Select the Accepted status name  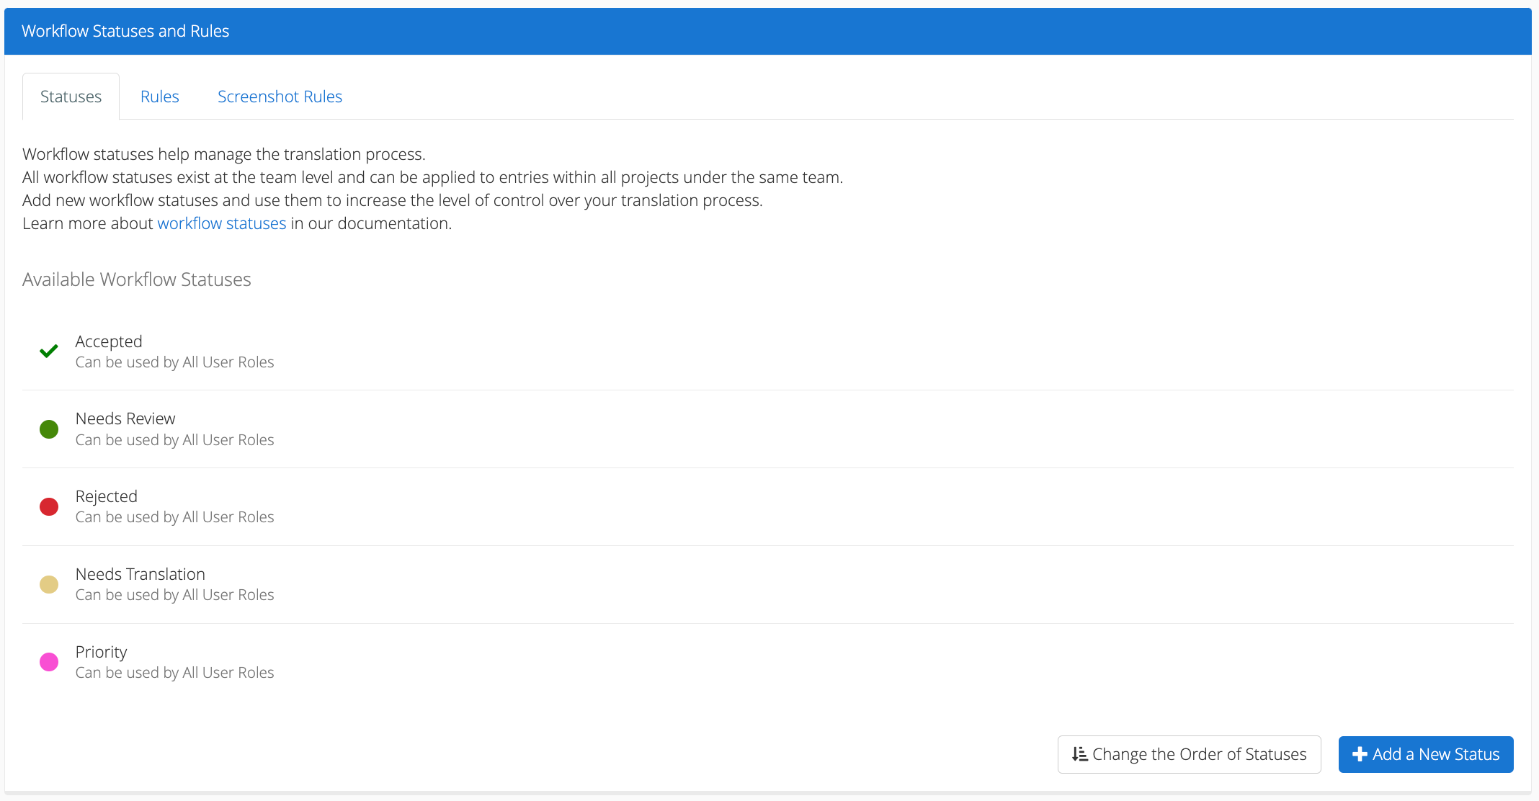(109, 341)
